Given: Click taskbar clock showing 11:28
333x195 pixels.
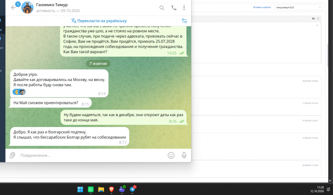Looking at the screenshot, I should click(x=317, y=189).
